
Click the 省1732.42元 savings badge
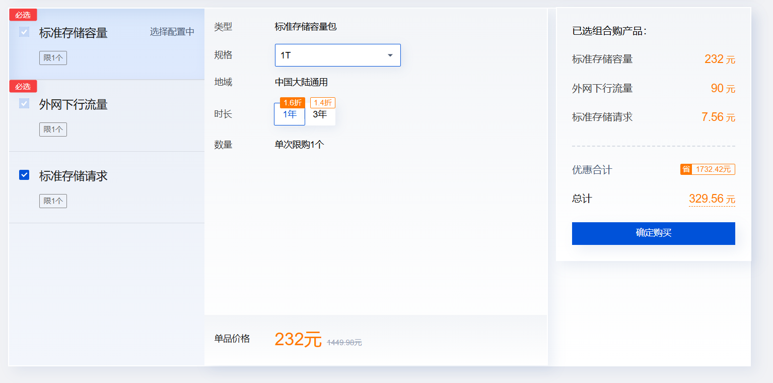pyautogui.click(x=707, y=169)
